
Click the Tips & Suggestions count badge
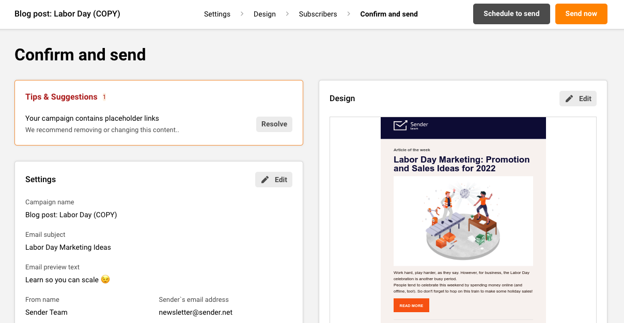[x=104, y=97]
